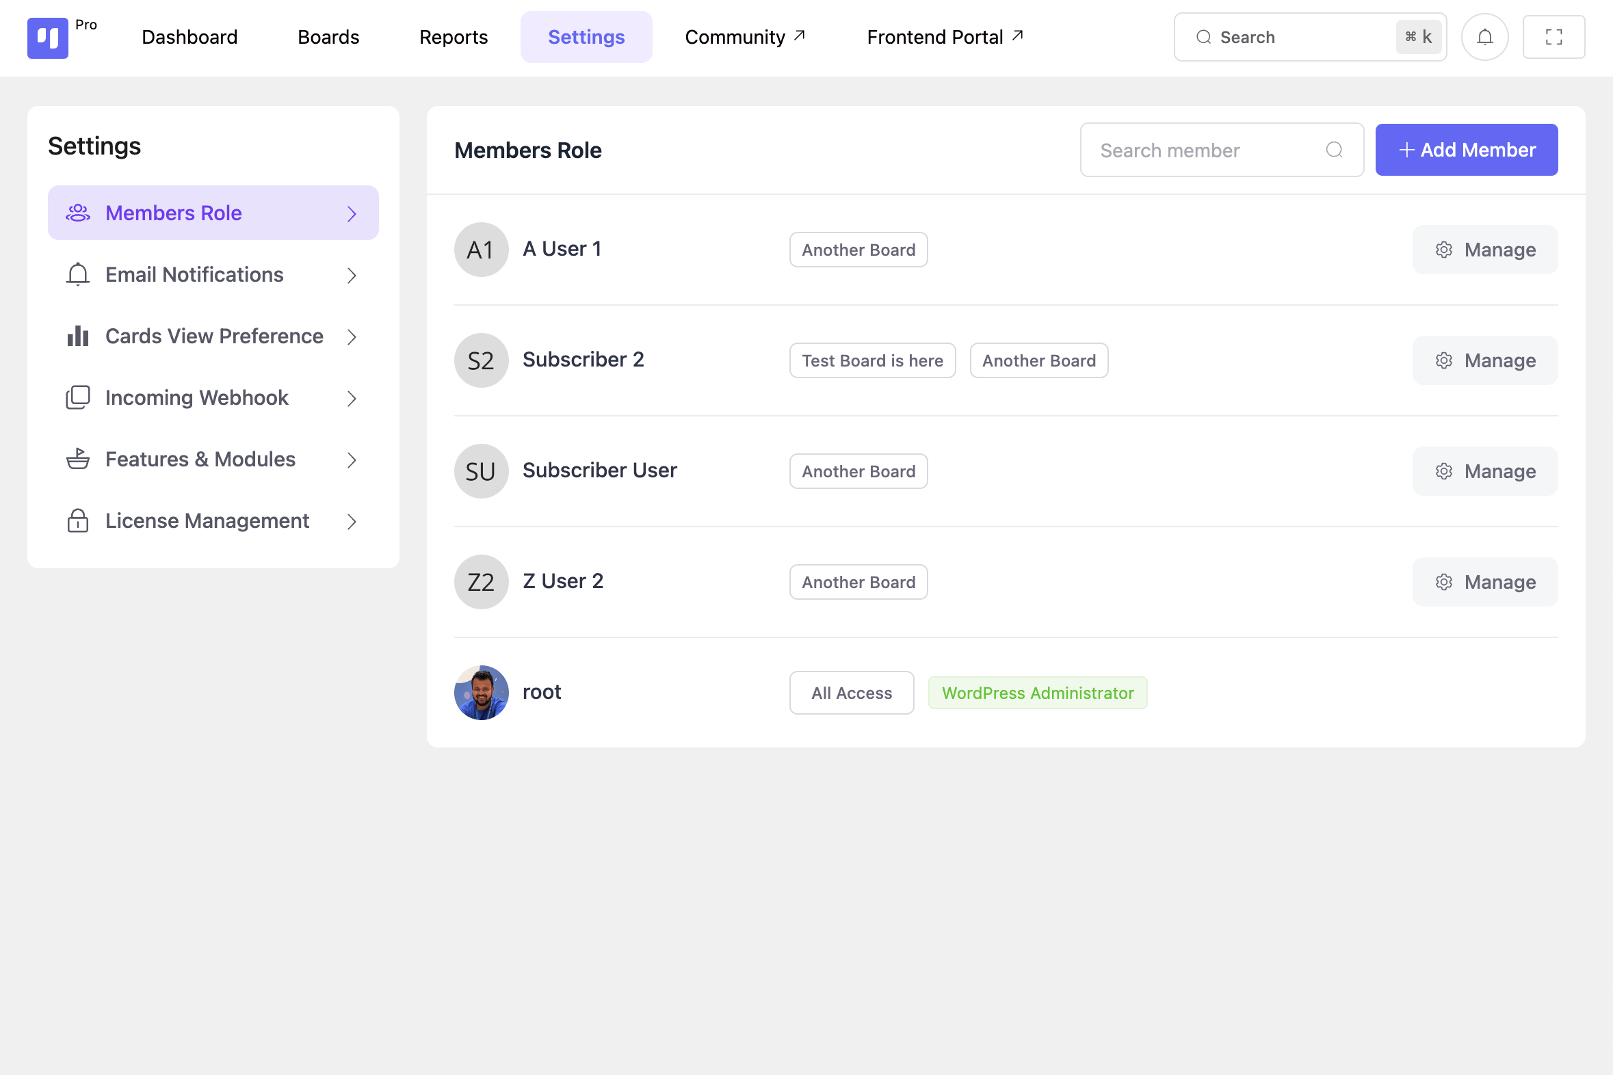
Task: Click root user's profile photo
Action: 482,693
